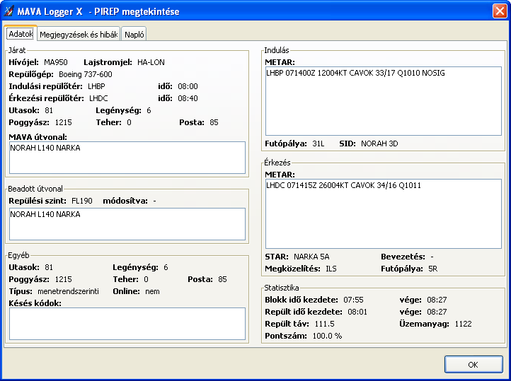Click the Utasok 81 value in Egyéb
Image resolution: width=511 pixels, height=381 pixels.
49,267
